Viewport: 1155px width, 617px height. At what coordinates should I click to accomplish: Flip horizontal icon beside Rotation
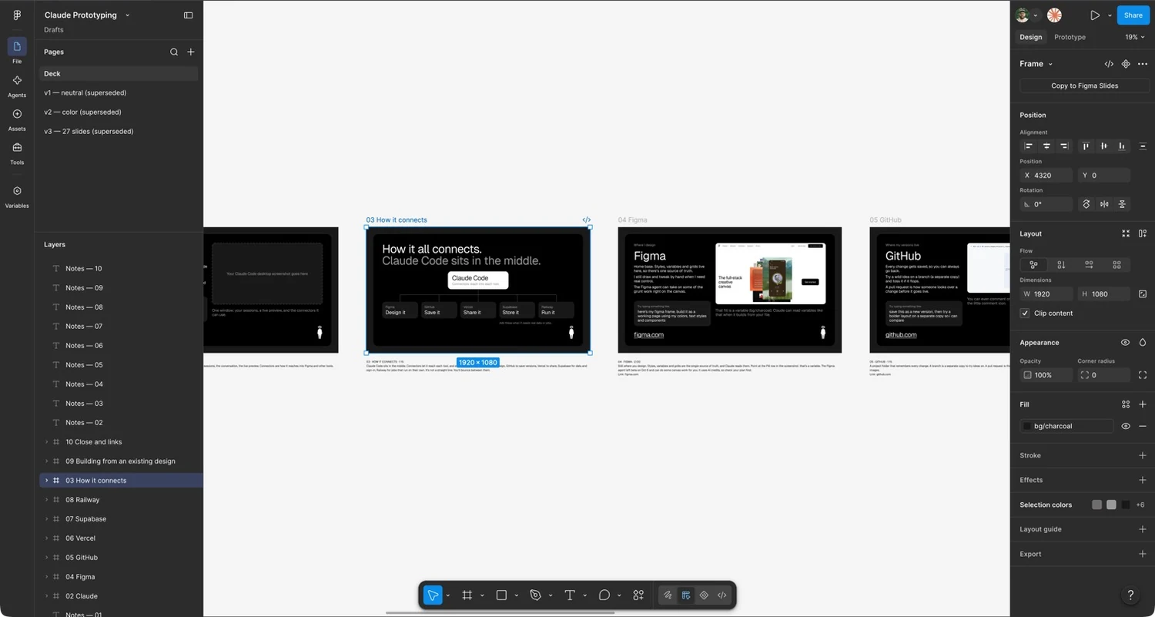1104,204
